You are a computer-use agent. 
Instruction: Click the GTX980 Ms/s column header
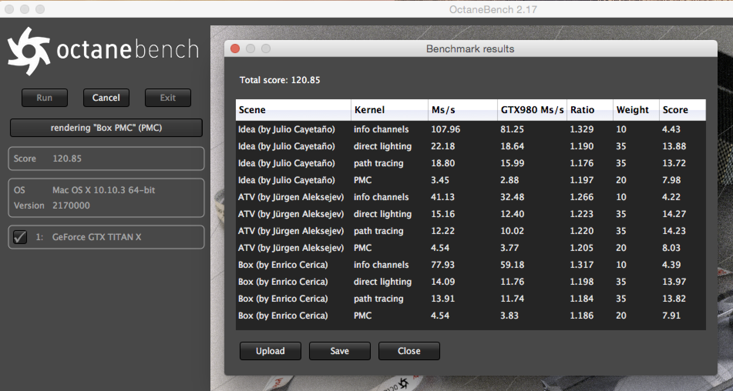coord(532,110)
